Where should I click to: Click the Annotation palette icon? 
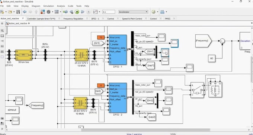click(x=2, y=46)
